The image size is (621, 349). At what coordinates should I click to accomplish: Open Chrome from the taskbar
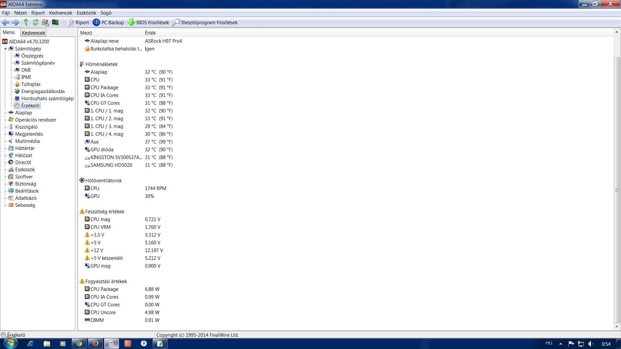pyautogui.click(x=79, y=344)
